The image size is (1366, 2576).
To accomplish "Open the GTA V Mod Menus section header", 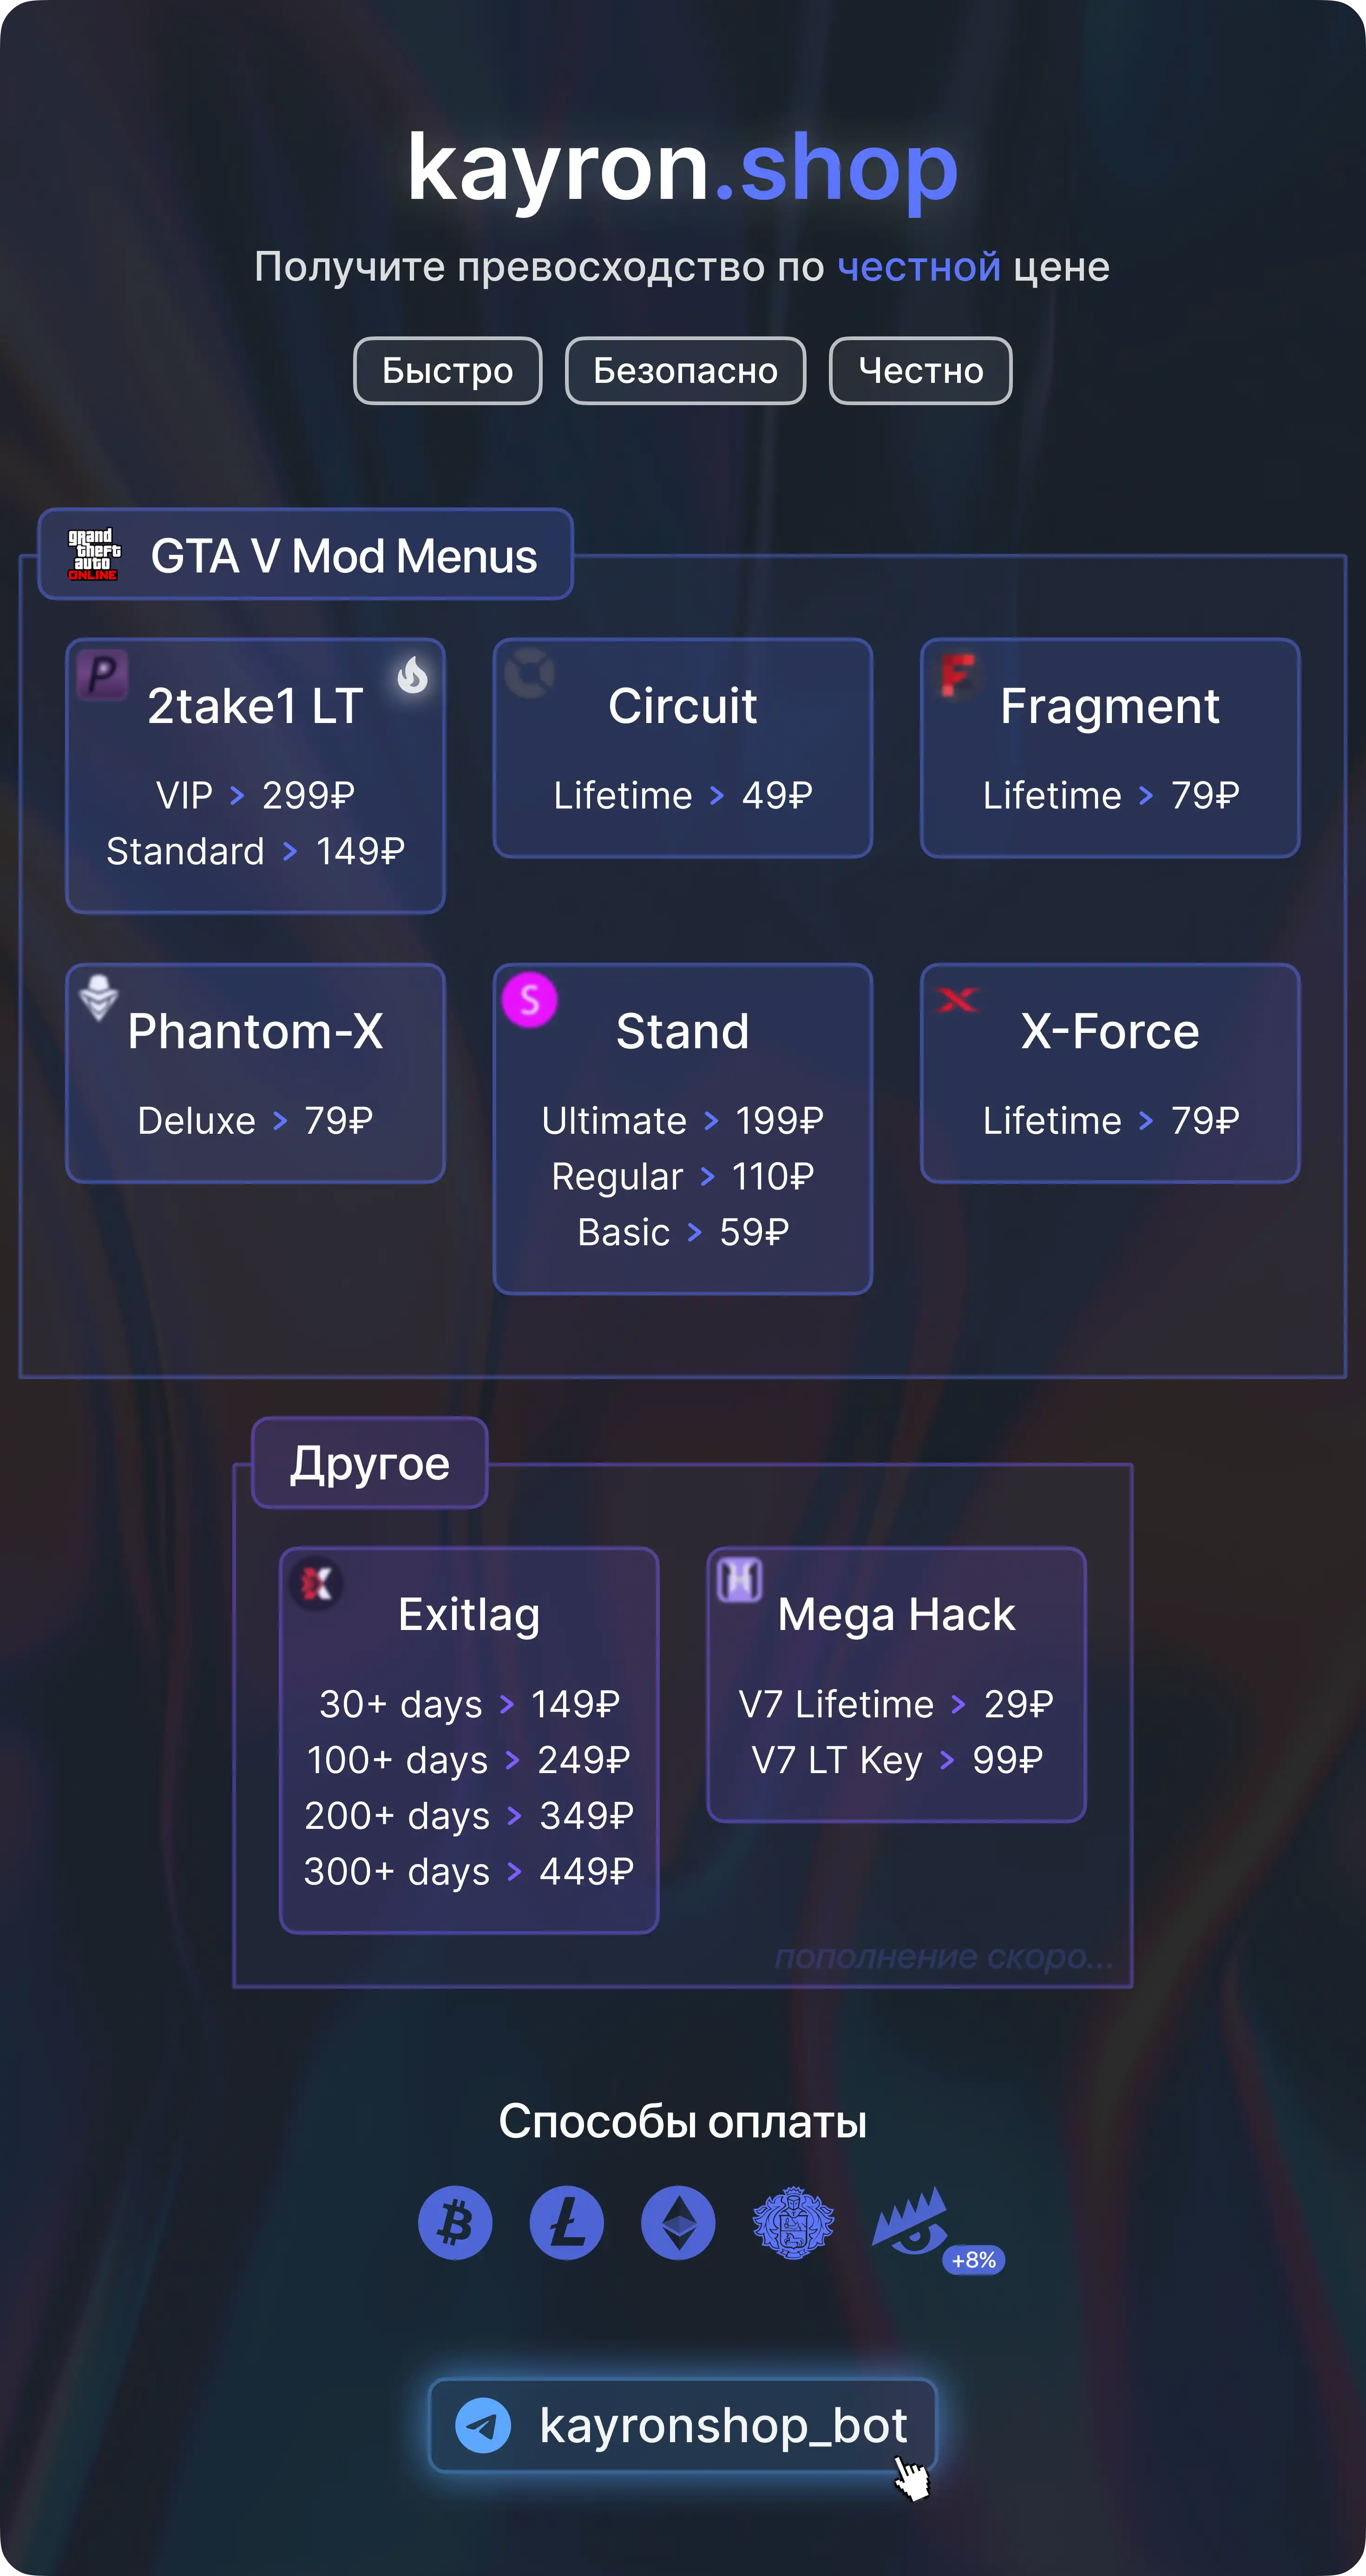I will pos(343,556).
